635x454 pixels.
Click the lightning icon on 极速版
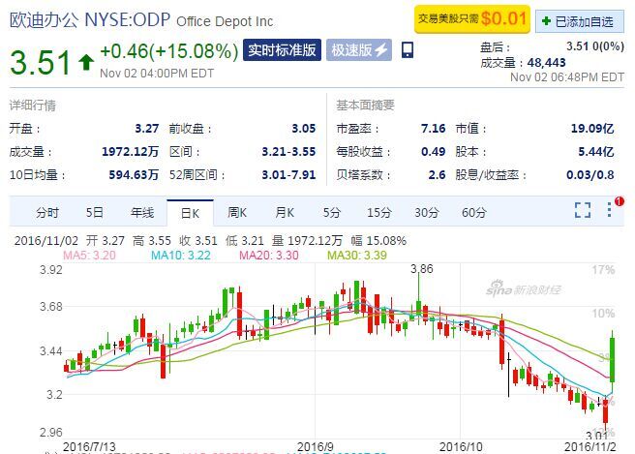381,50
